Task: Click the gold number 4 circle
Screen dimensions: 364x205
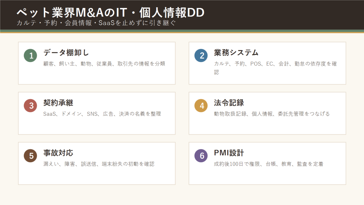Action: point(201,105)
